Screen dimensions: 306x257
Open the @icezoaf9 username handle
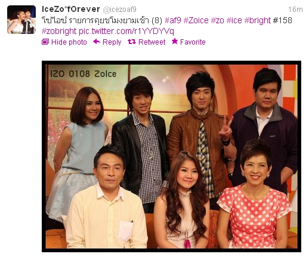[119, 10]
